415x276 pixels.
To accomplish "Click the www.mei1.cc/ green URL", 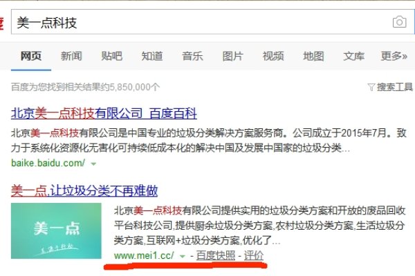I will [x=145, y=255].
